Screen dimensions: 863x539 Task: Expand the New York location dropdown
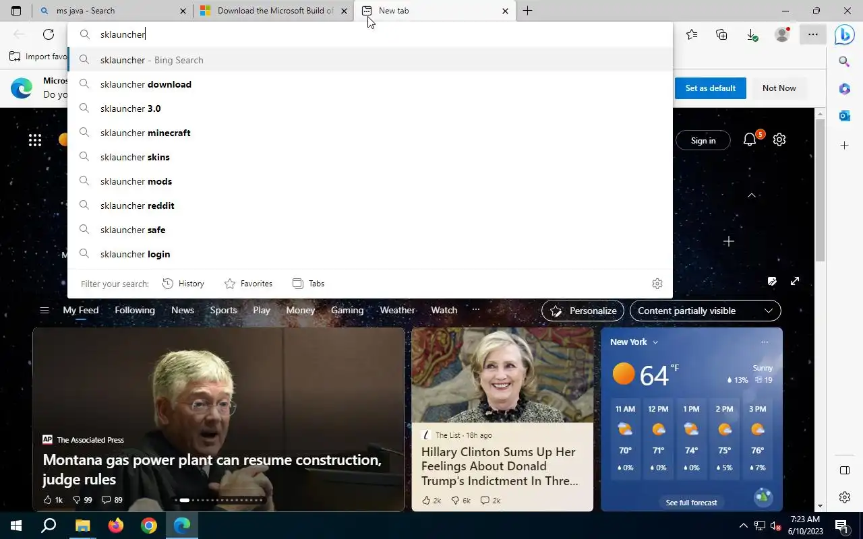(x=634, y=342)
